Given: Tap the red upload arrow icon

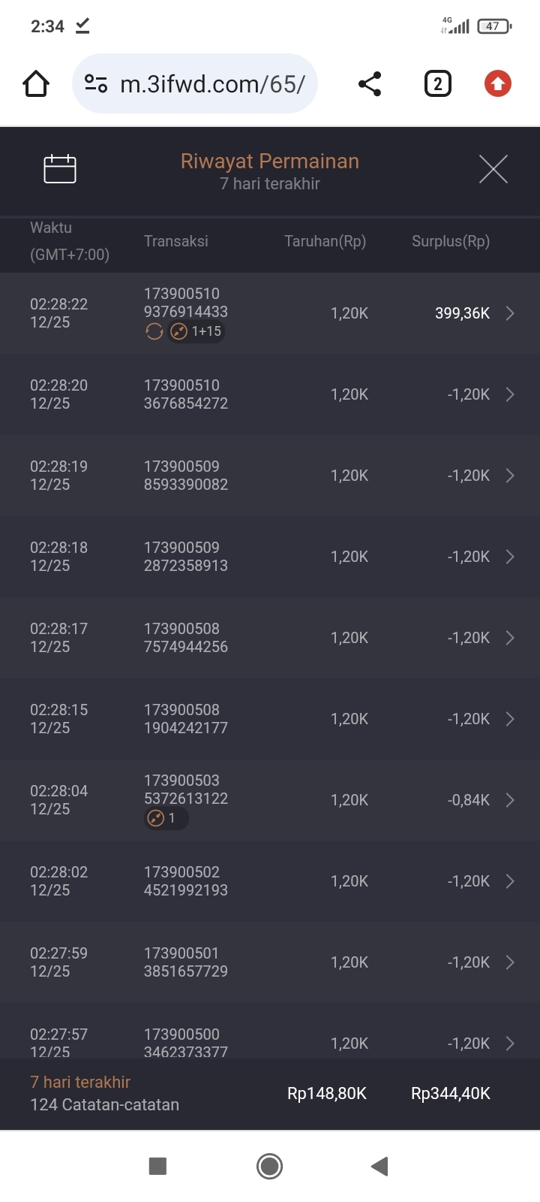Looking at the screenshot, I should [498, 83].
